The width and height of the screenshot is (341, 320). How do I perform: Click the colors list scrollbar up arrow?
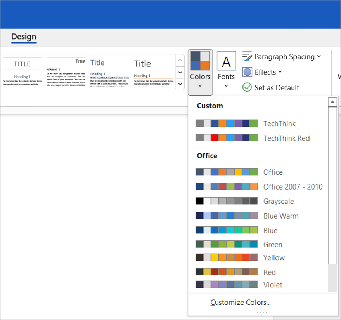coord(332,102)
